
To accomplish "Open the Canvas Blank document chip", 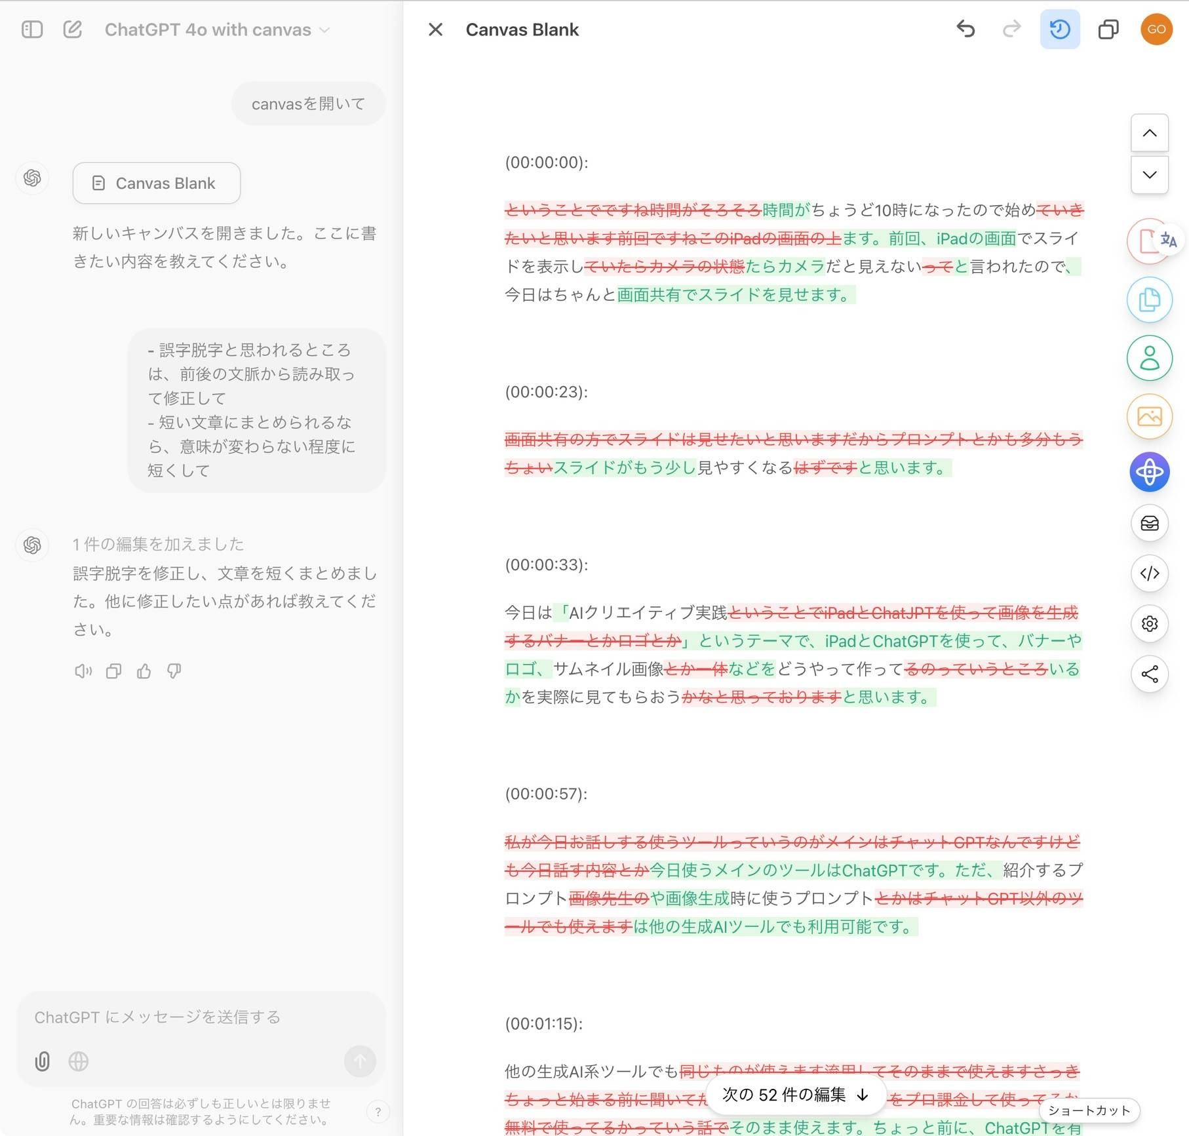I will click(x=156, y=183).
